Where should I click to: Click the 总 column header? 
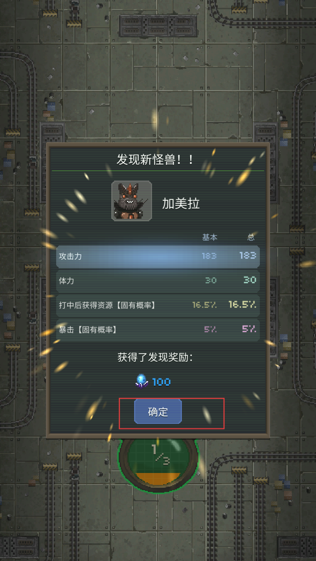251,237
